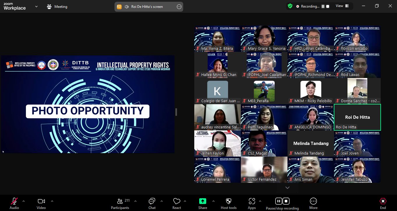Select the Meeting tab at top
Image resolution: width=397 pixels, height=211 pixels.
(57, 6)
